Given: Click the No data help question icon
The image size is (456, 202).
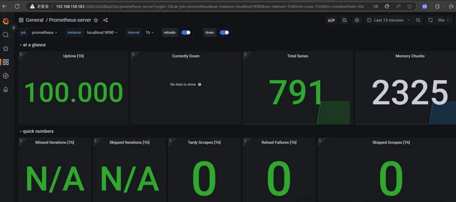Looking at the screenshot, I should click(200, 85).
